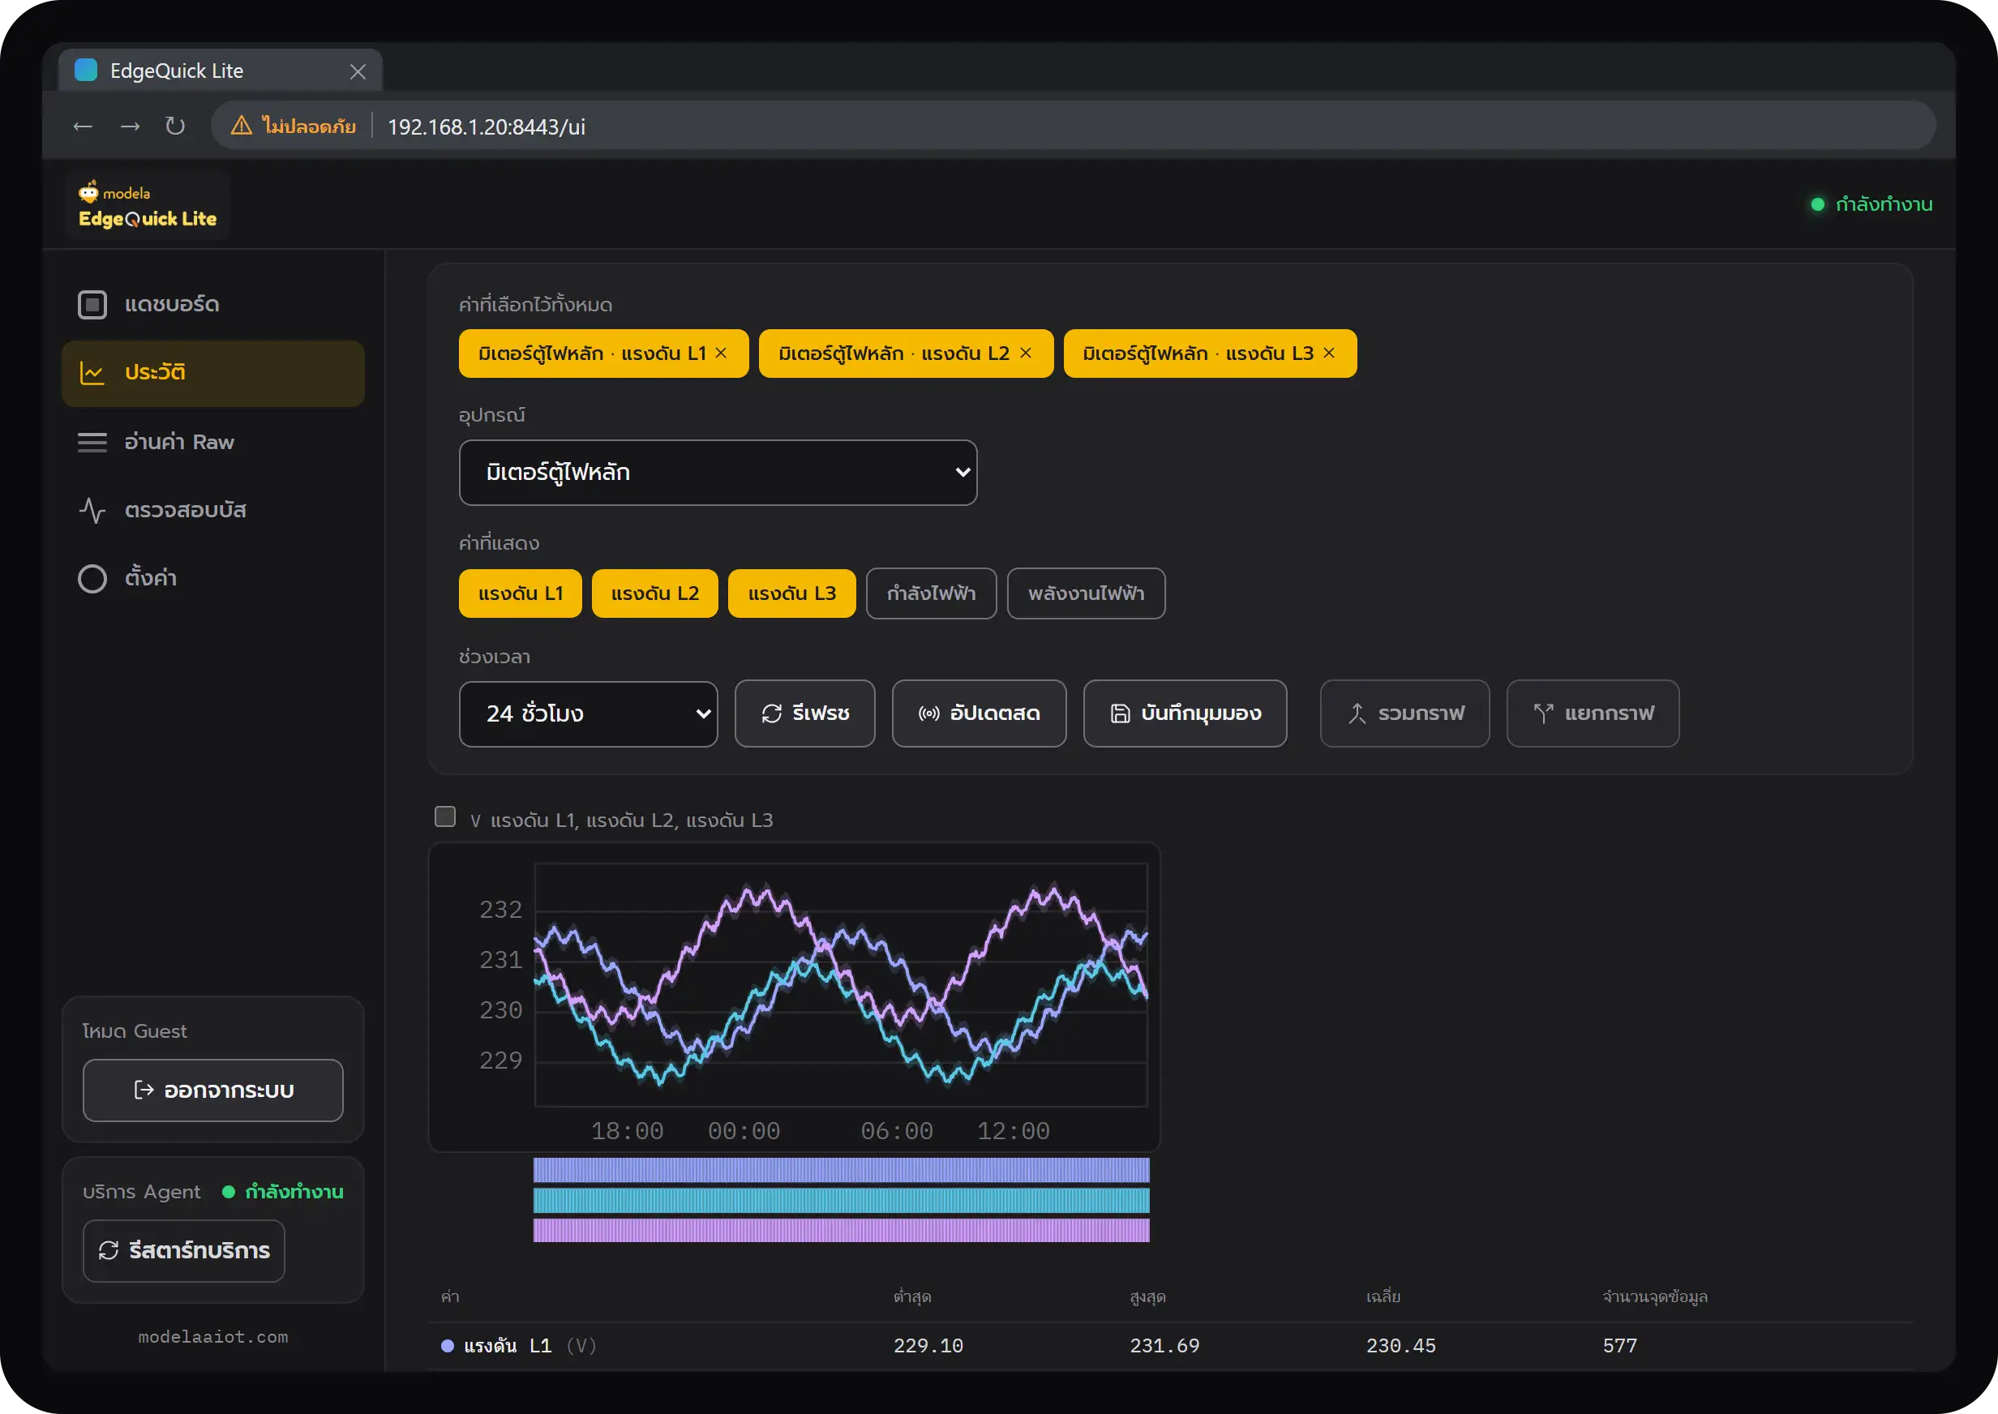Viewport: 1998px width, 1414px height.
Task: Toggle the แรงดัน L2 value chip
Action: pyautogui.click(x=654, y=593)
